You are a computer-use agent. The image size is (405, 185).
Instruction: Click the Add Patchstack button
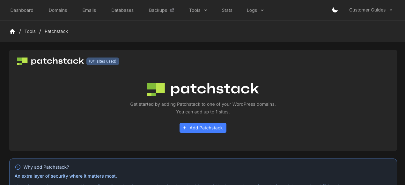pyautogui.click(x=203, y=128)
